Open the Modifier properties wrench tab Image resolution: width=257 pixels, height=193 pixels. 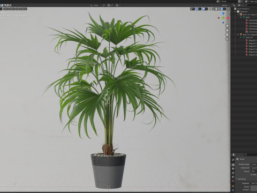point(233,190)
